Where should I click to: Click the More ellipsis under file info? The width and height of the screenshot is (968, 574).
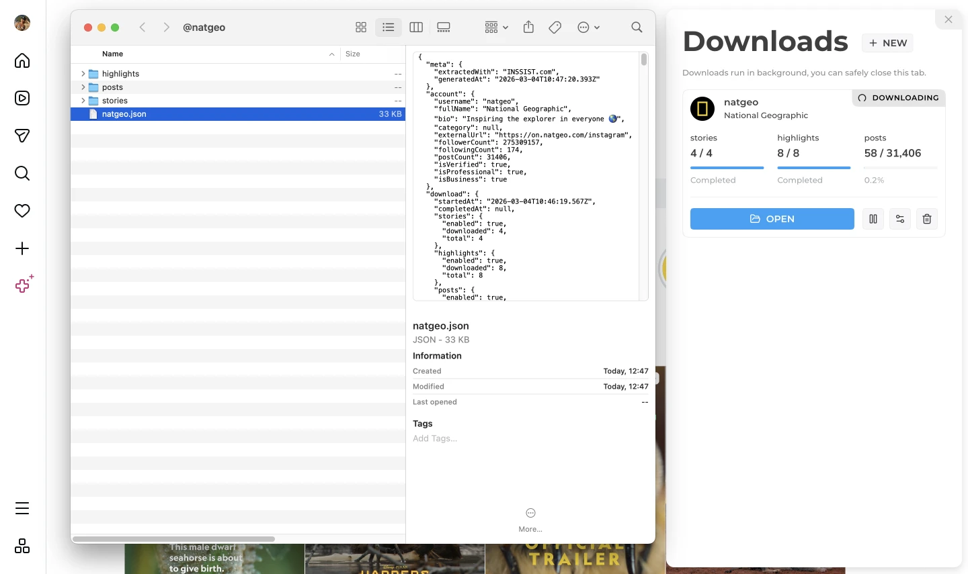click(530, 513)
